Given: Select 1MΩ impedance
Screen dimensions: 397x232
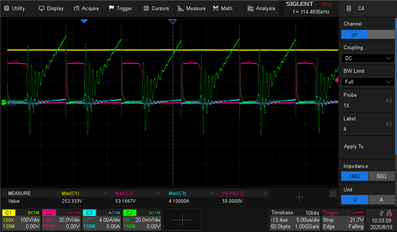Looking at the screenshot, I should (x=354, y=176).
